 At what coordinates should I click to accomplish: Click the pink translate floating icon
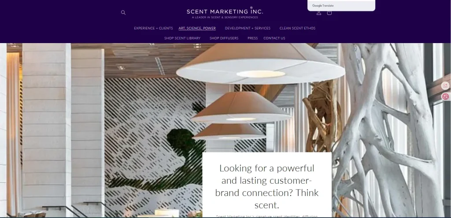[446, 97]
